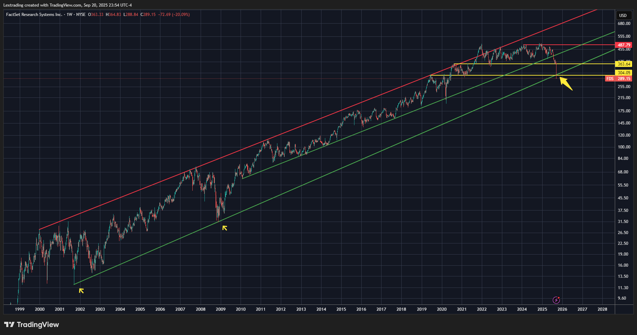
Task: Select the yellow 304.05 price label
Action: coord(623,73)
